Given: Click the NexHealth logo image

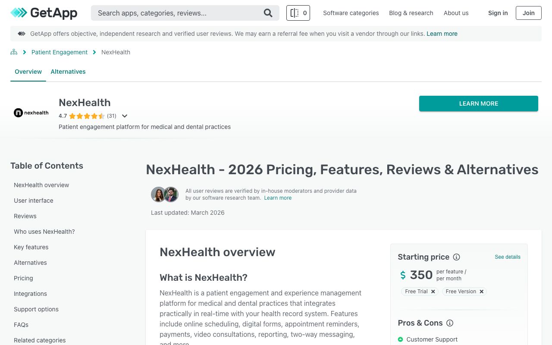Looking at the screenshot, I should coord(31,113).
